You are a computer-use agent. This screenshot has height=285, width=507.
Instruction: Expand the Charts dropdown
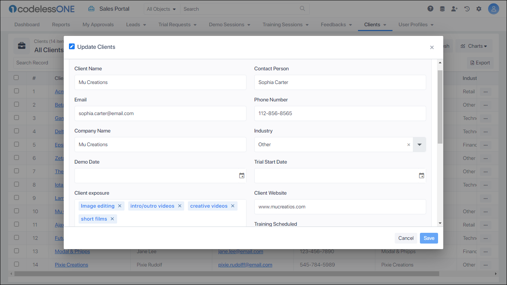pyautogui.click(x=474, y=46)
